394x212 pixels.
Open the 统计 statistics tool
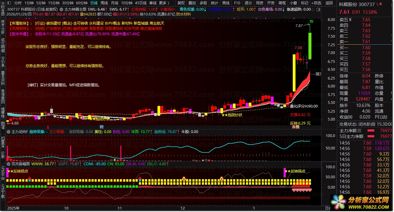point(215,3)
